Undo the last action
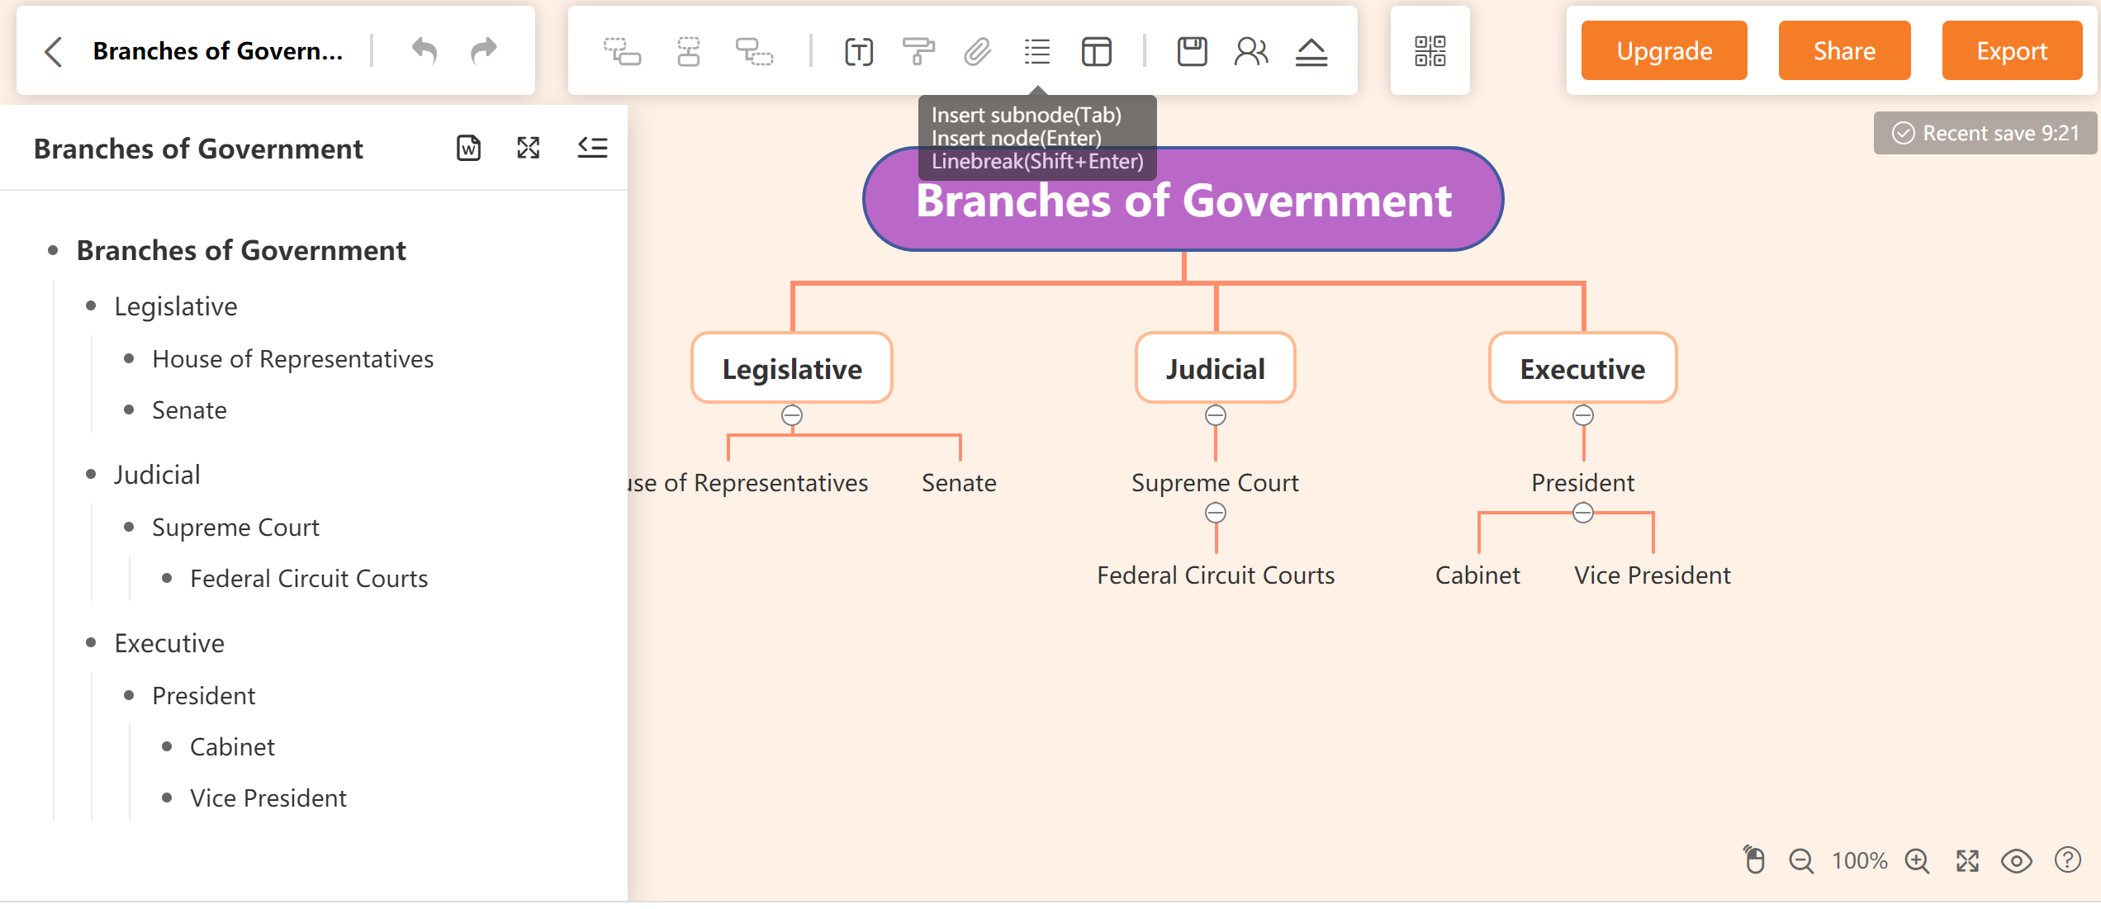2101x909 pixels. coord(424,50)
